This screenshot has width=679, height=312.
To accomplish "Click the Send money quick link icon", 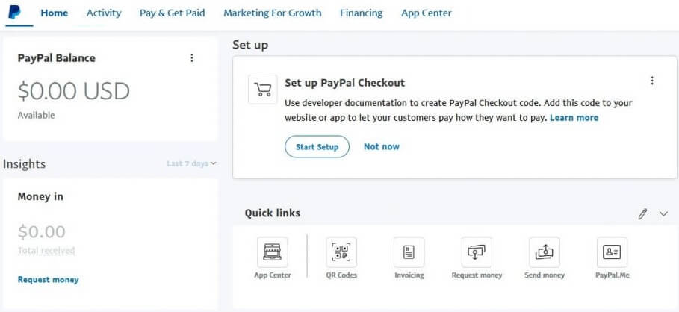I will pos(545,252).
